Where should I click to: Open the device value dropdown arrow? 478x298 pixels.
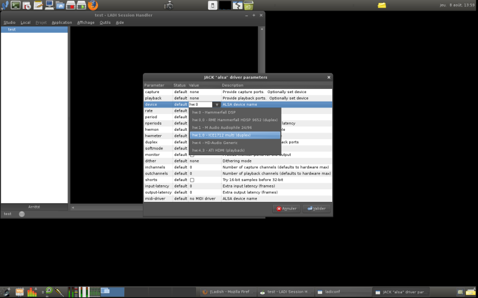217,105
